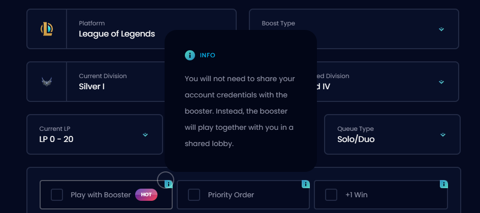This screenshot has width=480, height=213.
Task: Click the info icon in the INFO popup header
Action: click(190, 55)
